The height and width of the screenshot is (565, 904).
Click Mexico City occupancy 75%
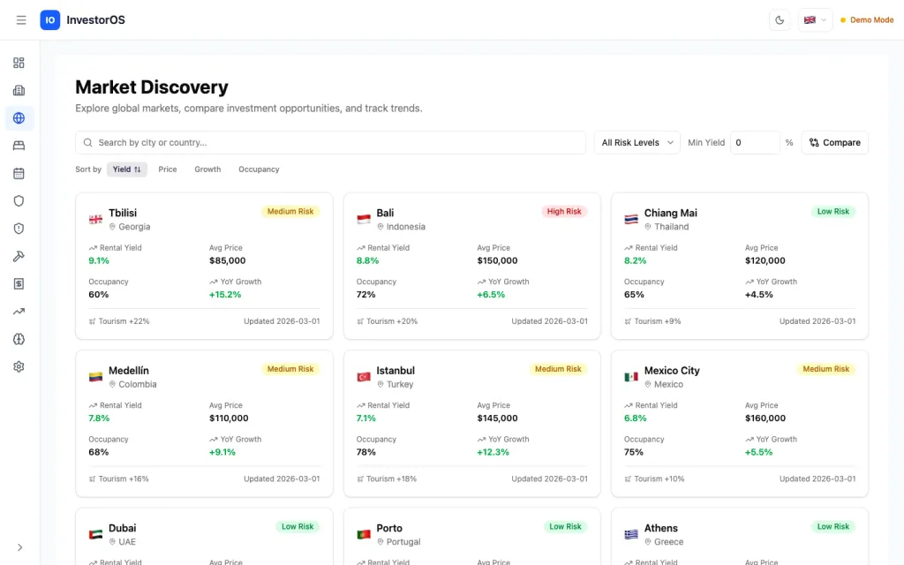pos(634,453)
